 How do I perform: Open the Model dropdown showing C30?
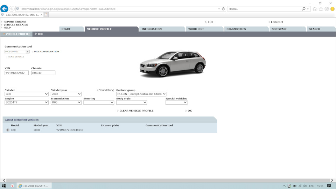(x=27, y=94)
